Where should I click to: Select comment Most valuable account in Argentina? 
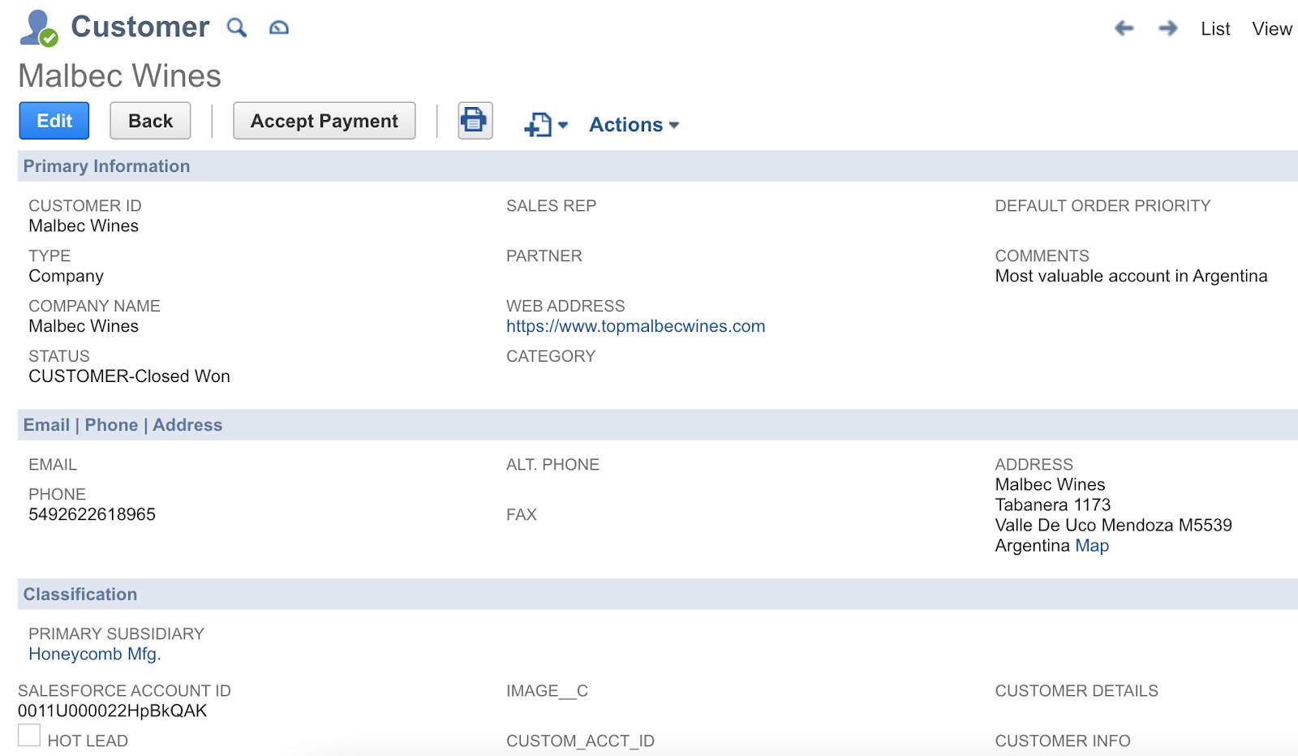[x=1131, y=276]
